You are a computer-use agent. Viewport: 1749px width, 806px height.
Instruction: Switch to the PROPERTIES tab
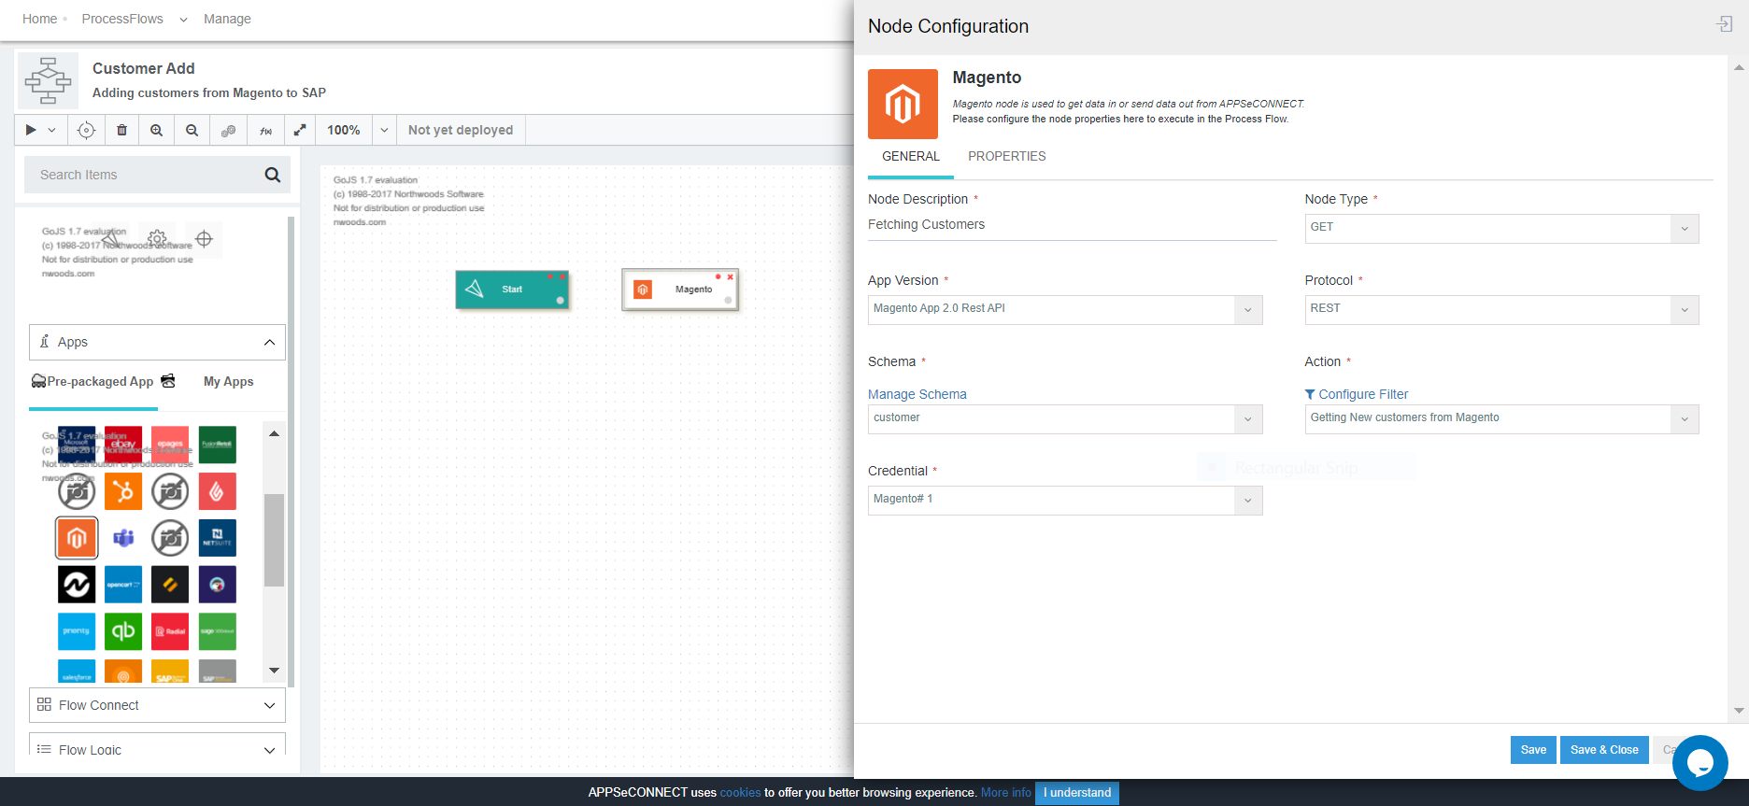(1007, 156)
